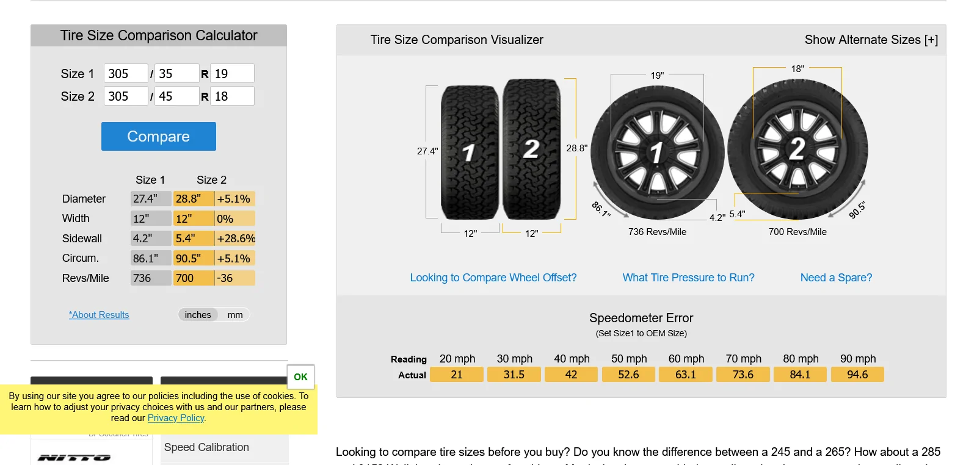977x465 pixels.
Task: Expand Show Alternate Sizes [+]
Action: [871, 40]
